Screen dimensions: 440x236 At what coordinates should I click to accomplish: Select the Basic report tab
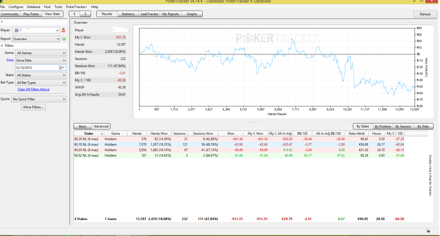(x=83, y=126)
